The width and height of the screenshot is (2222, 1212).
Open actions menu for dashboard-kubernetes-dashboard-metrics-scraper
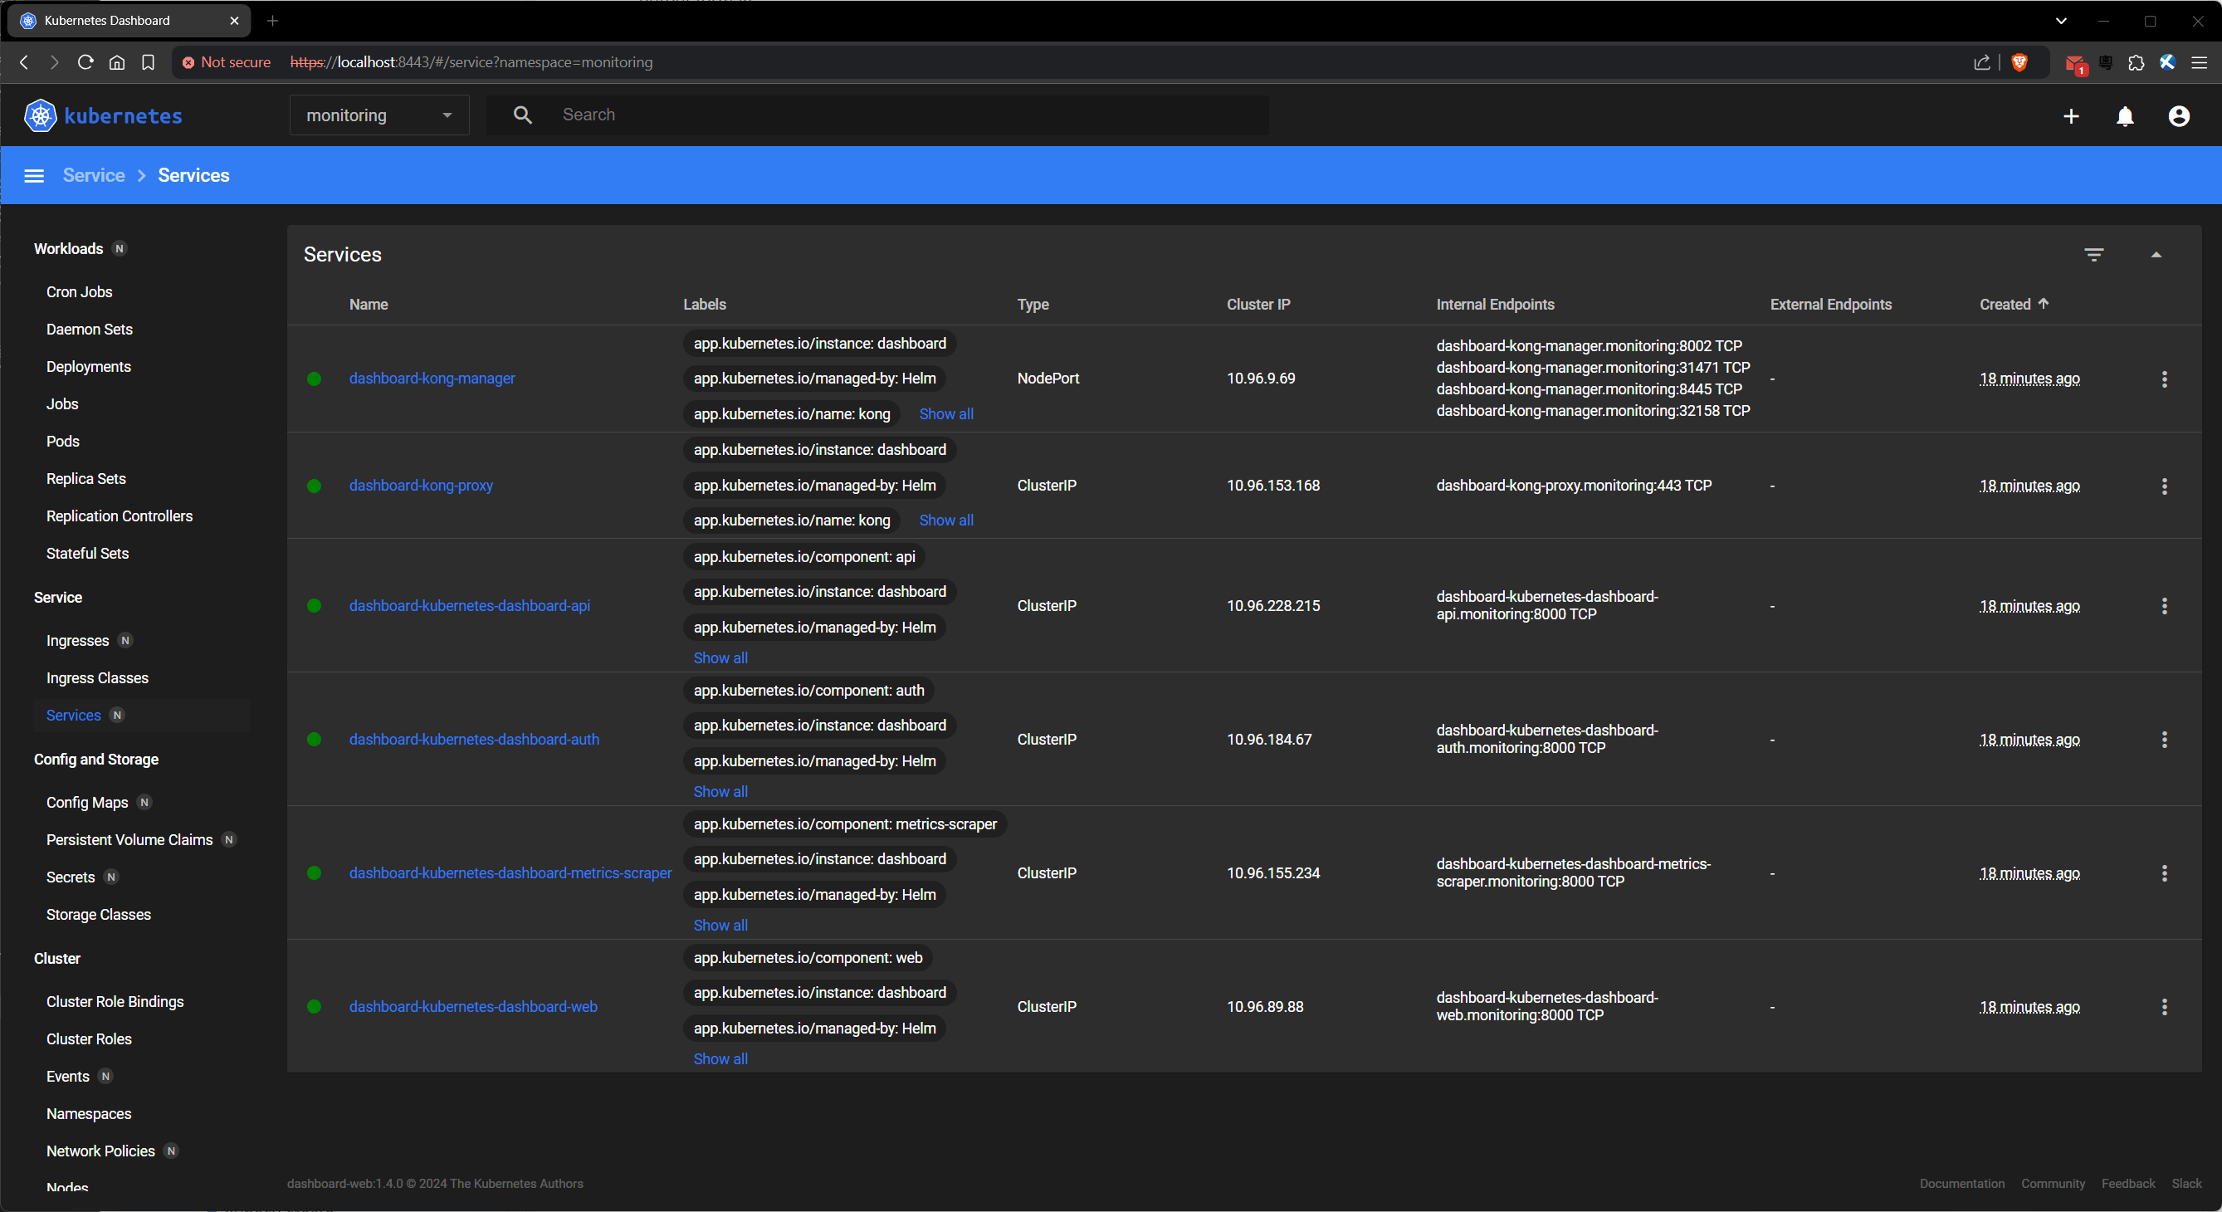(x=2164, y=873)
